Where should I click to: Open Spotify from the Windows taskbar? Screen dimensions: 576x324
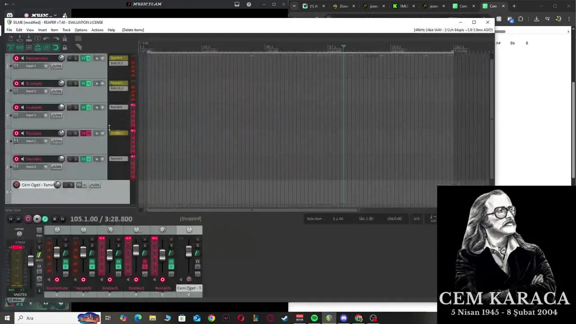(314, 318)
